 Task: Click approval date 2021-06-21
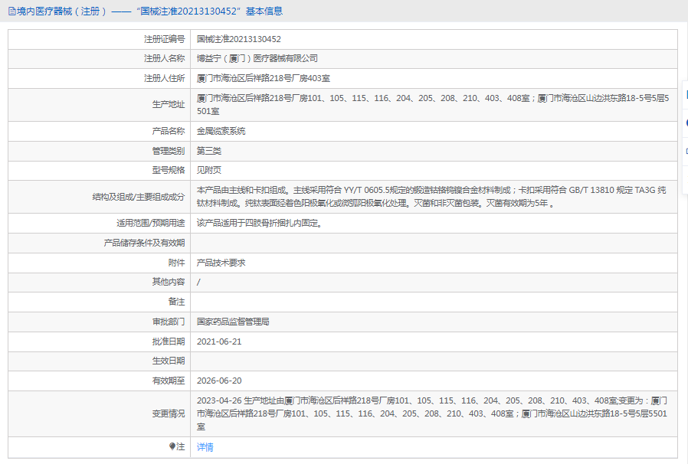click(219, 341)
